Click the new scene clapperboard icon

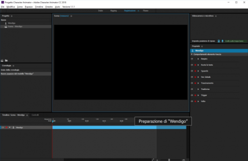point(2,61)
